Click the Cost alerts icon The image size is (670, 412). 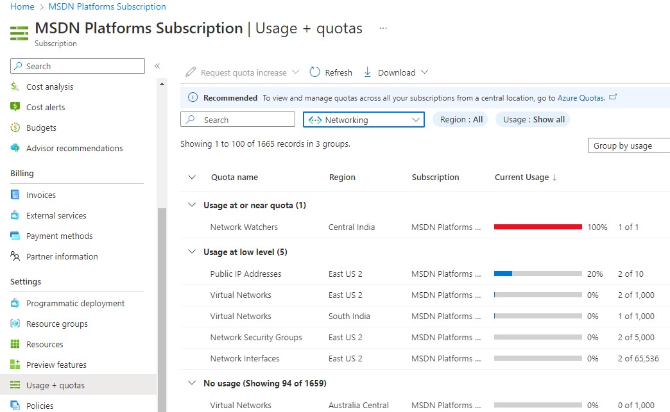click(15, 106)
